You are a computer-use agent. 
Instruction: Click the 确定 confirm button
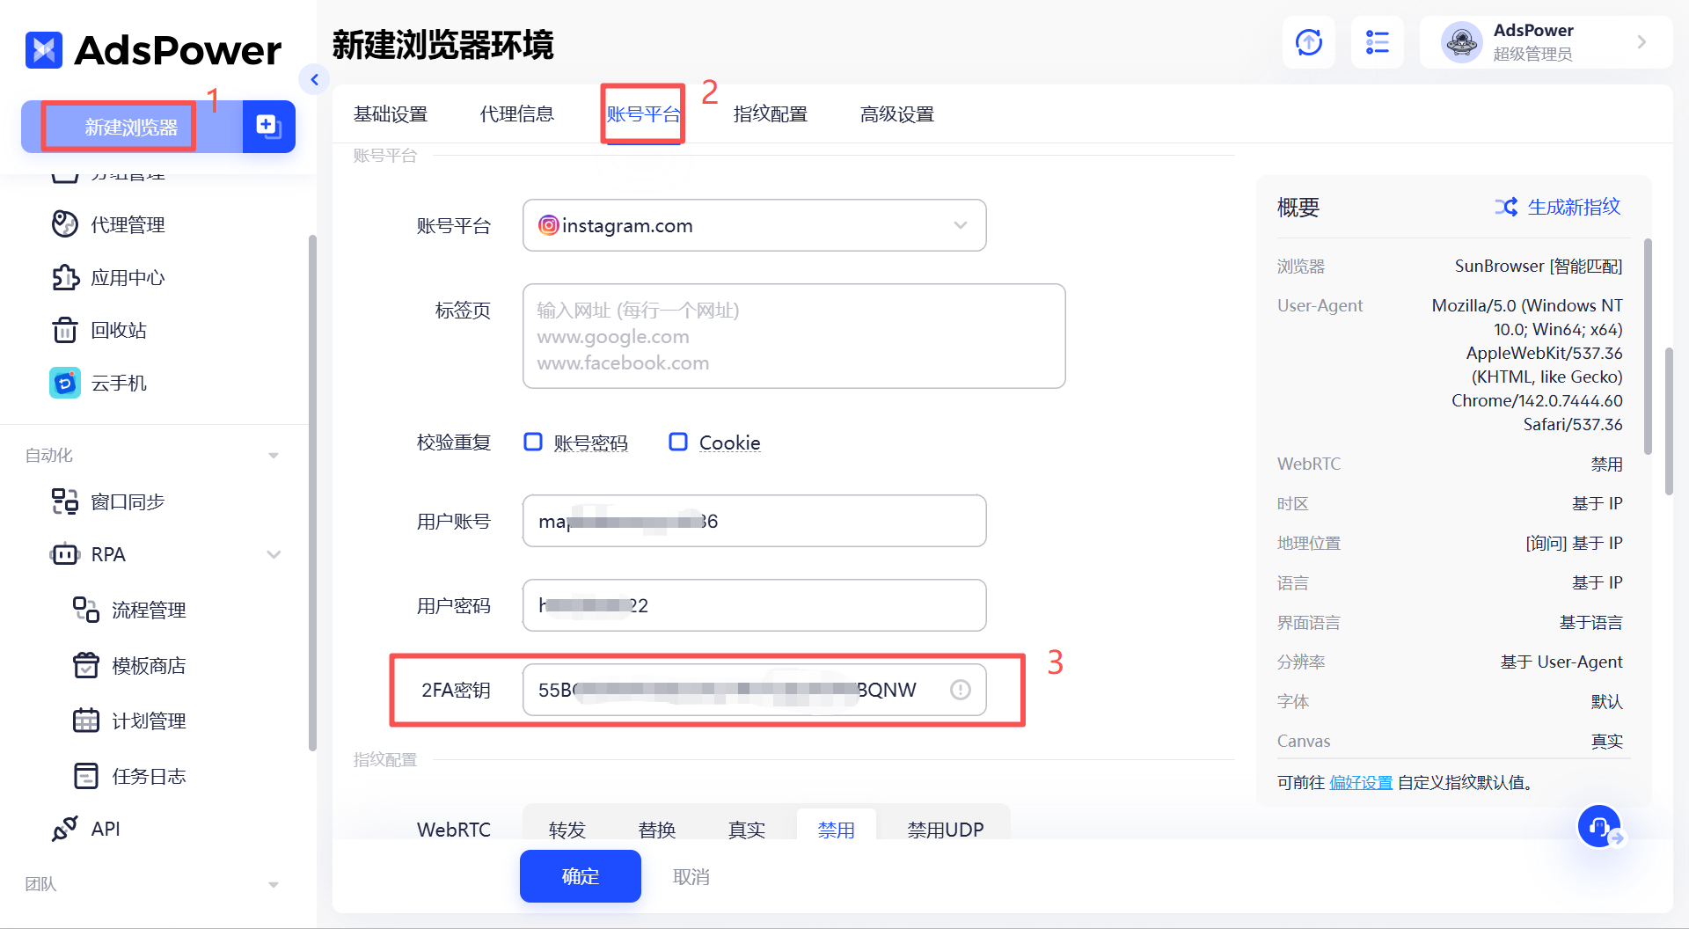click(580, 876)
